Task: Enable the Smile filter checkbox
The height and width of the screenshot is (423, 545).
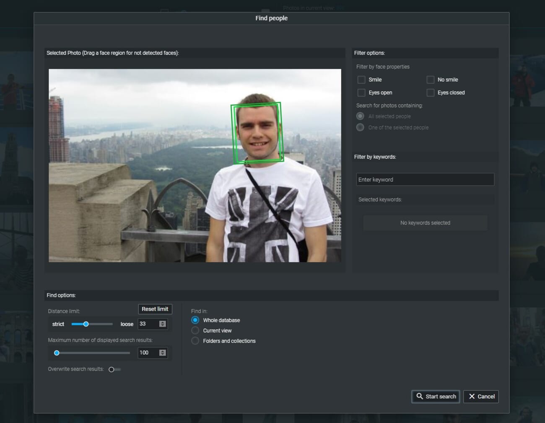Action: 361,80
